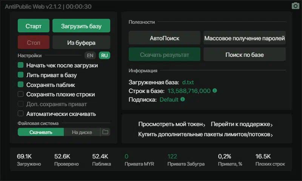Enable Сохранять плохие строки checkbox
This screenshot has height=181, width=302.
[x=21, y=94]
